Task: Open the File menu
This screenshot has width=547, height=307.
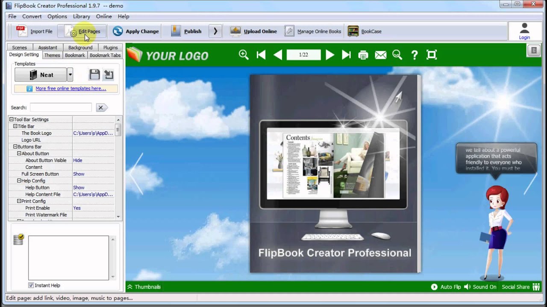Action: pyautogui.click(x=12, y=16)
